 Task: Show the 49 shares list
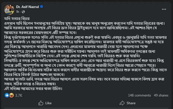(x=161, y=95)
